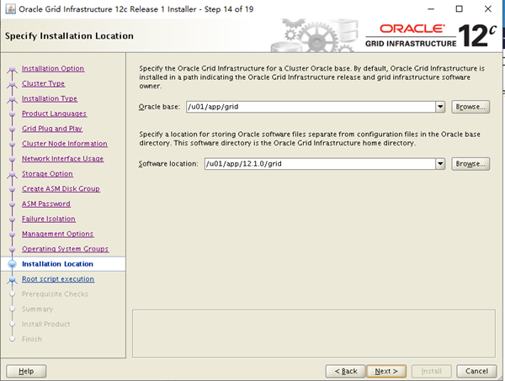Click the Installation Location current step marker
The height and width of the screenshot is (381, 505).
tap(13, 264)
